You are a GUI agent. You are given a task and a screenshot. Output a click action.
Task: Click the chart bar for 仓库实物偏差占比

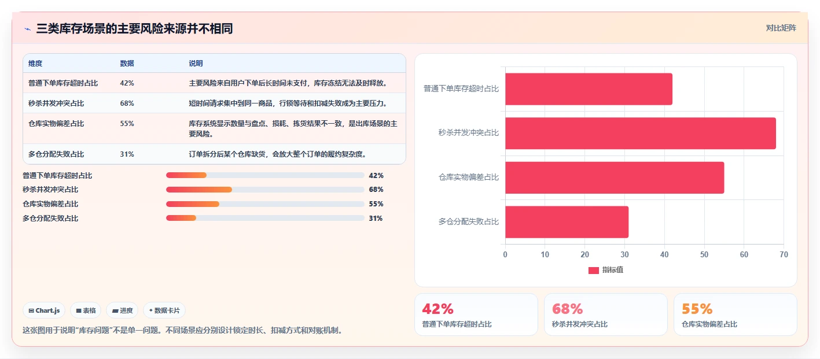tap(615, 177)
